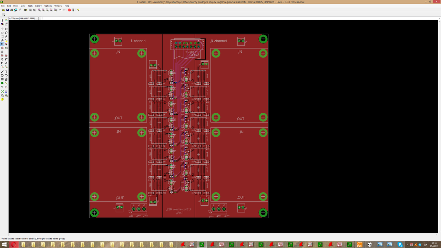
Task: Open the Grid settings button
Action: click(x=3, y=14)
